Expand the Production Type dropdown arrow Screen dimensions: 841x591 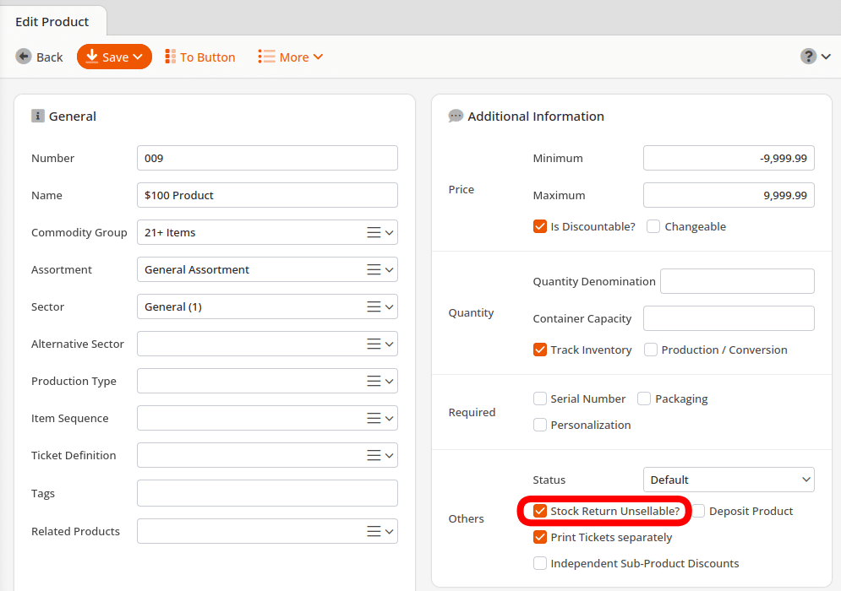[x=390, y=382]
